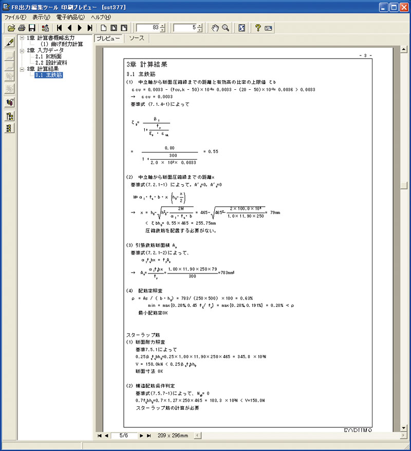The height and width of the screenshot is (451, 411).
Task: Click the 5/6 page field in the bottom bar
Action: pyautogui.click(x=124, y=436)
